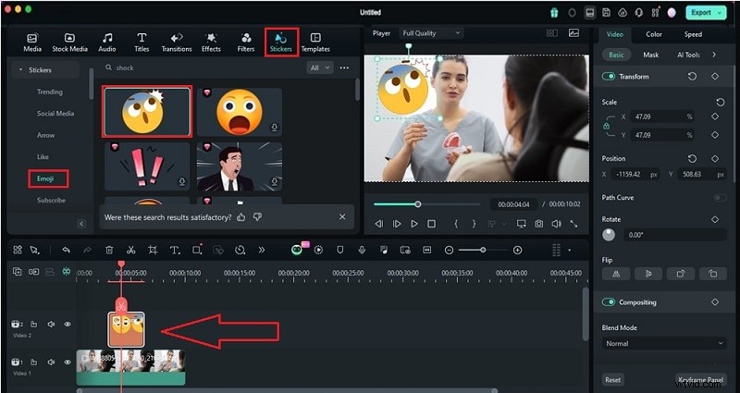This screenshot has width=740, height=393.
Task: Select the Trending sticker category
Action: coord(50,92)
